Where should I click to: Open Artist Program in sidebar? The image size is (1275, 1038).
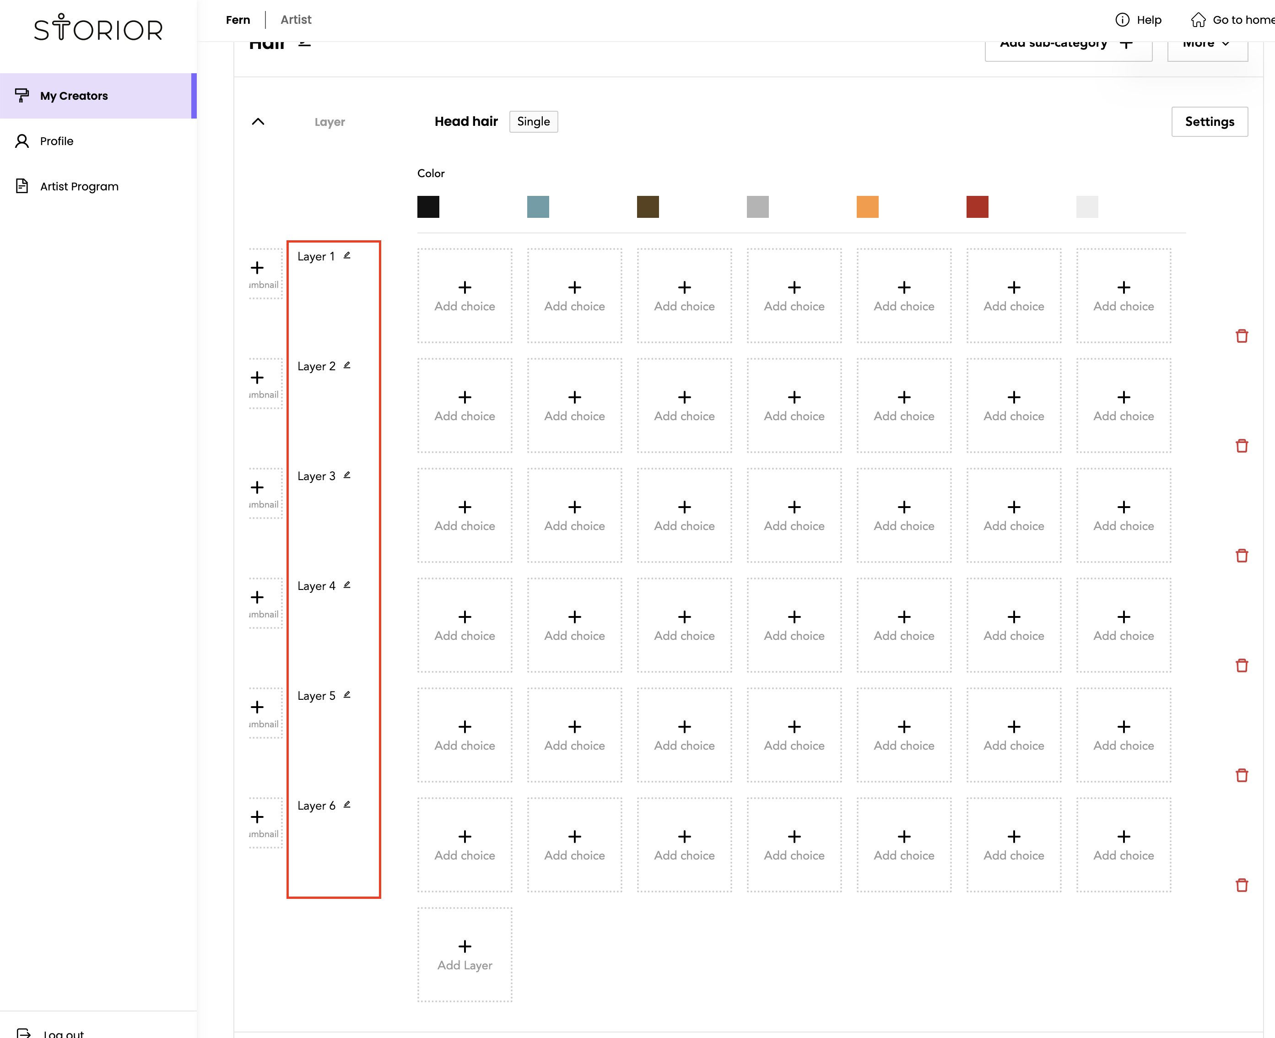(x=79, y=187)
